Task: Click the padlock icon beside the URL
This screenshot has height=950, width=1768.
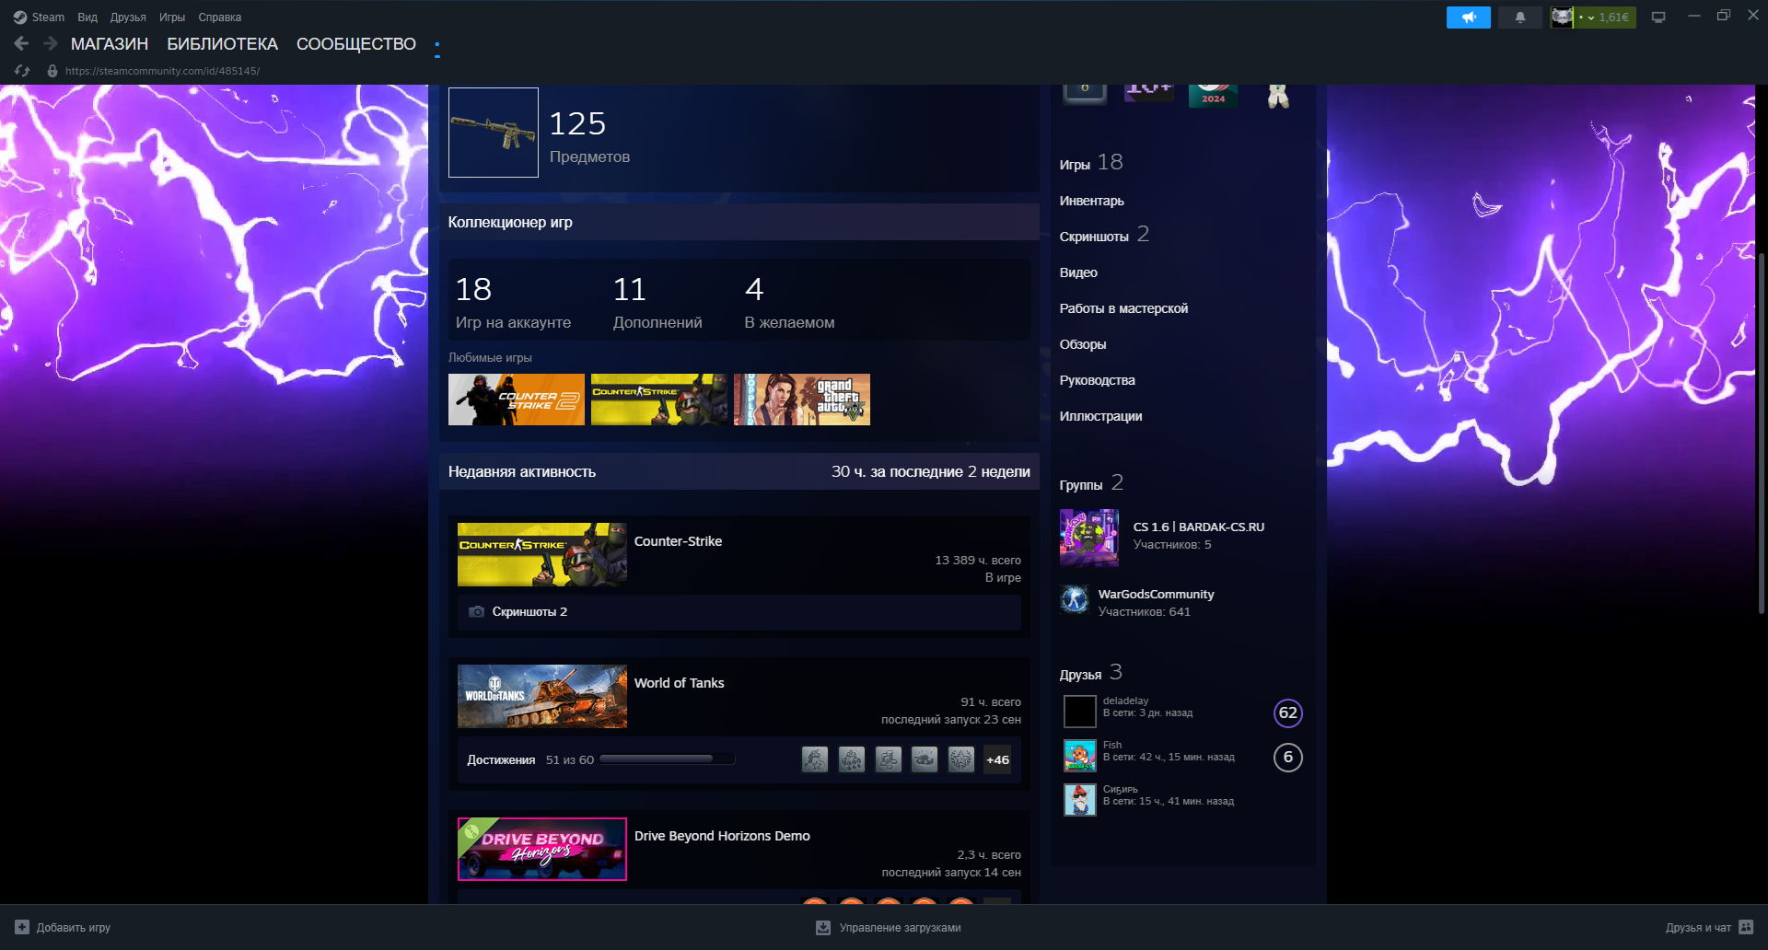Action: pos(52,71)
